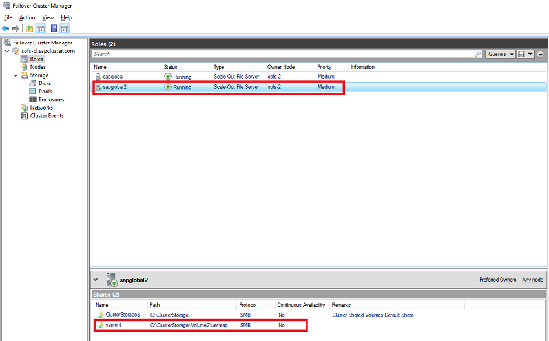549x341 pixels.
Task: Sort roles by Name column header
Action: tap(100, 67)
